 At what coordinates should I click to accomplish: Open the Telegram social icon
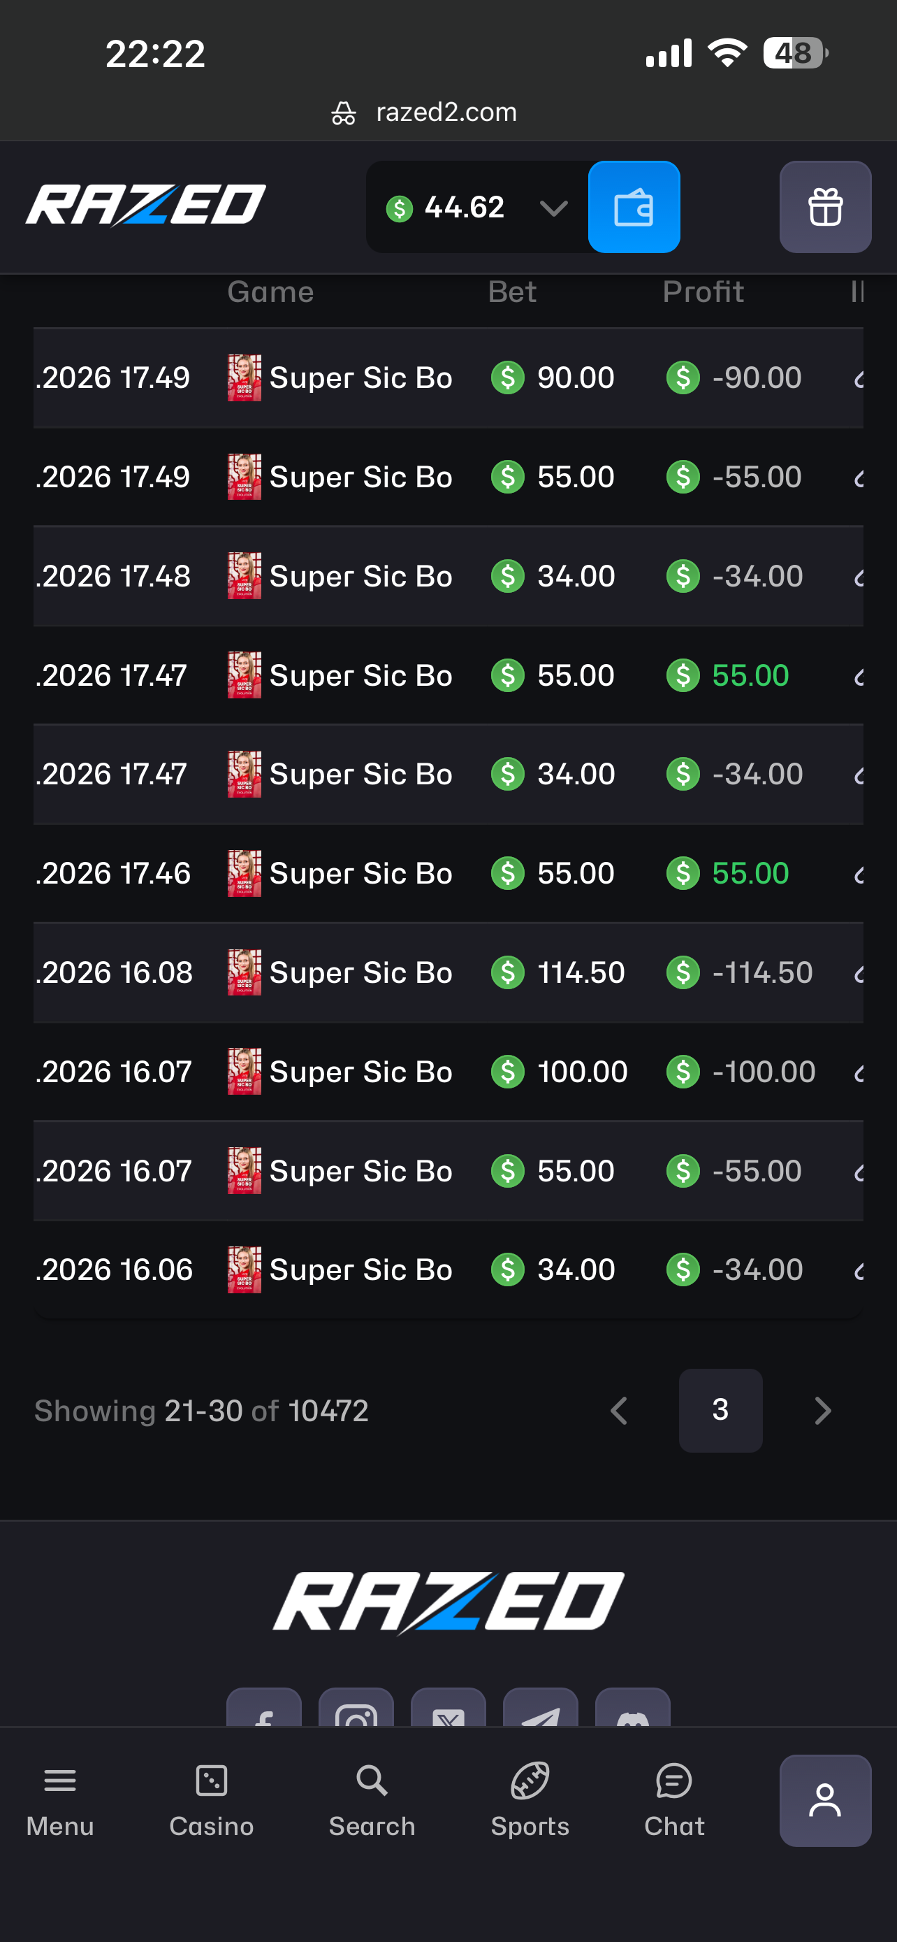tap(540, 1709)
